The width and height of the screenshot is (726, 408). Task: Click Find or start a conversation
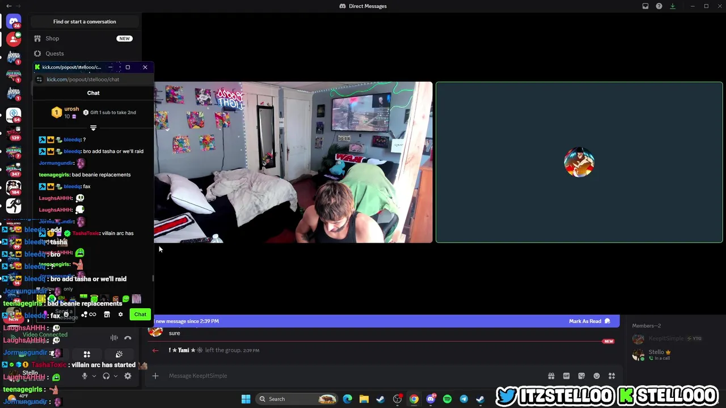click(x=85, y=22)
